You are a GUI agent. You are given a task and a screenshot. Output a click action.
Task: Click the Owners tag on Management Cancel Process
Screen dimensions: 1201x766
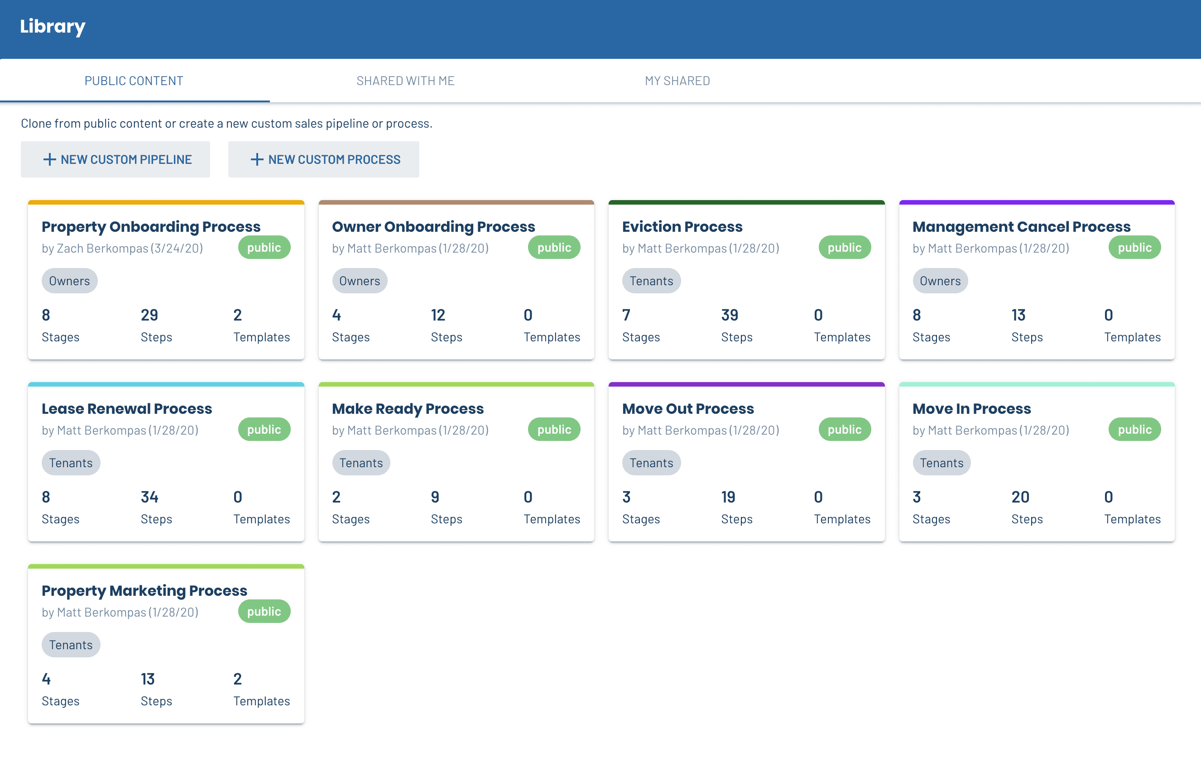940,280
